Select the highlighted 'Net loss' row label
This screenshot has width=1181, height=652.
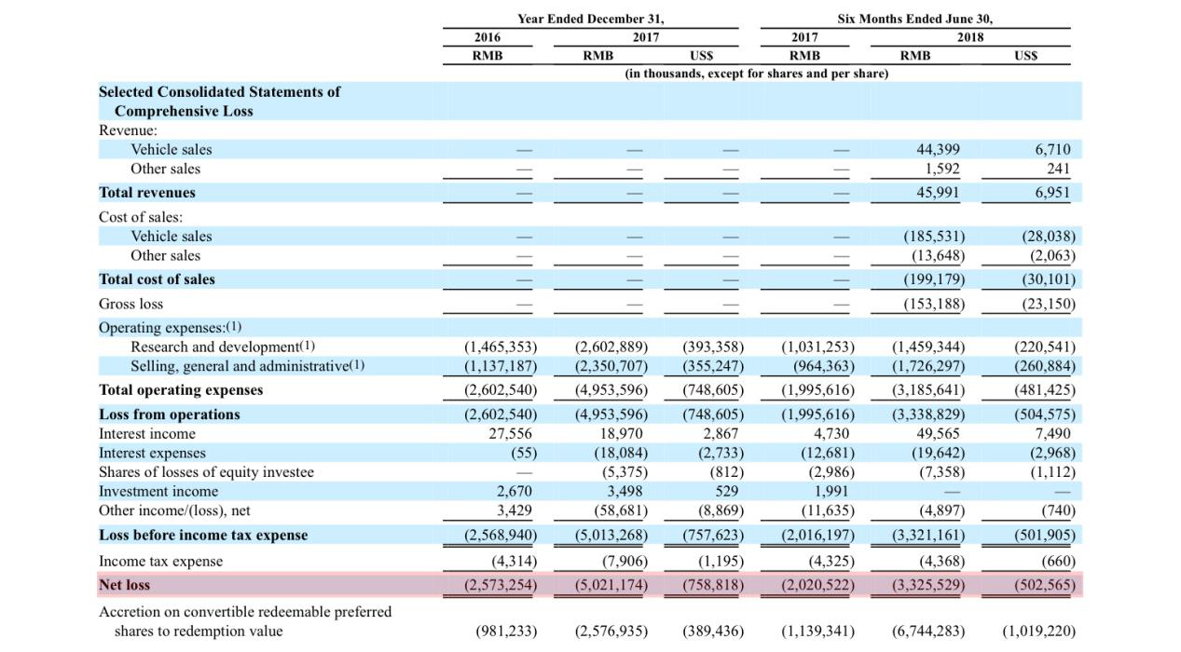[x=124, y=585]
